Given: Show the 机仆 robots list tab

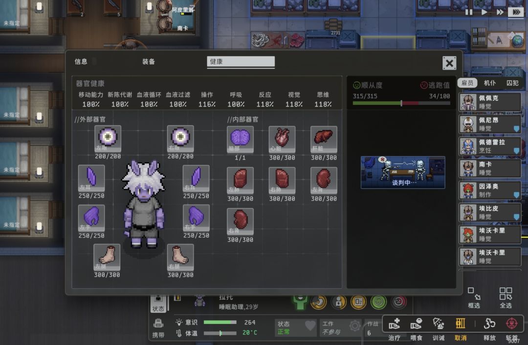Looking at the screenshot, I should point(490,83).
